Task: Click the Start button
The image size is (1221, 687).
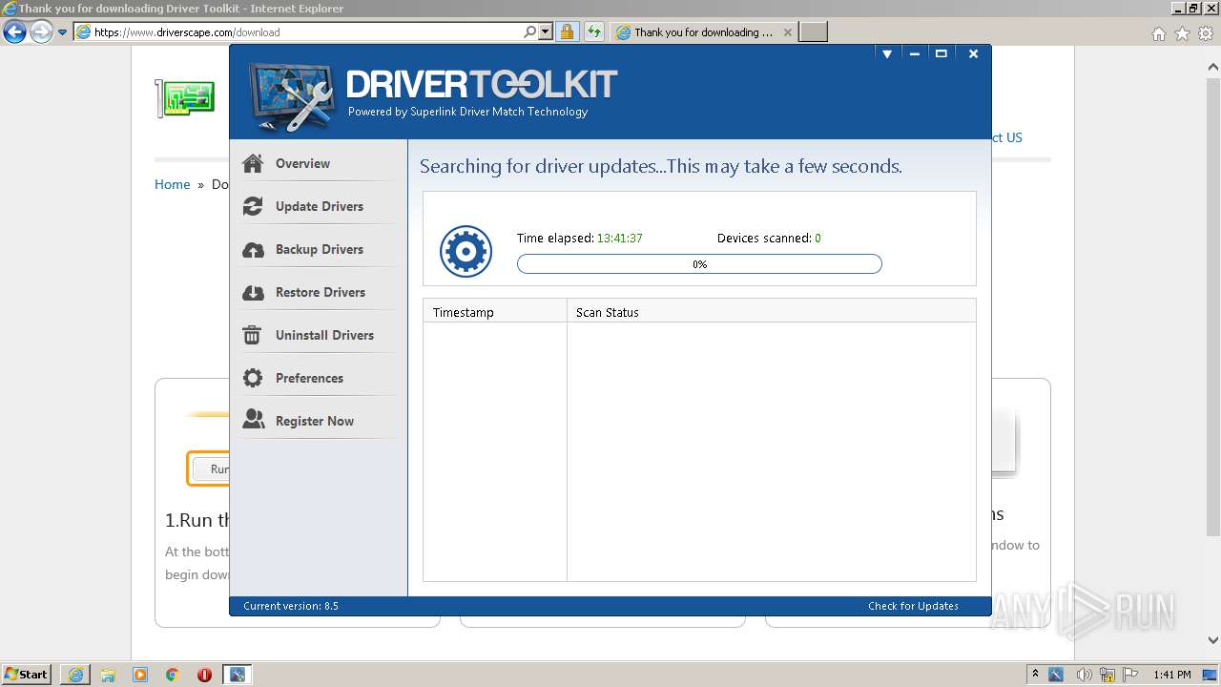Action: coord(27,675)
